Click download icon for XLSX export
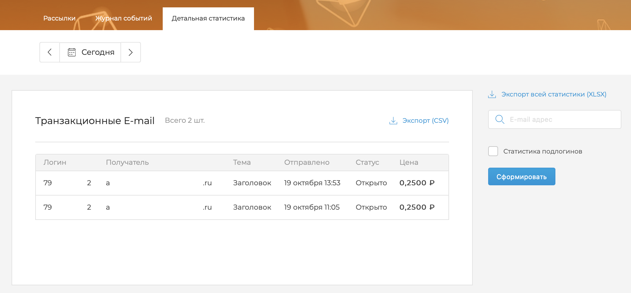Image resolution: width=631 pixels, height=293 pixels. coord(492,95)
